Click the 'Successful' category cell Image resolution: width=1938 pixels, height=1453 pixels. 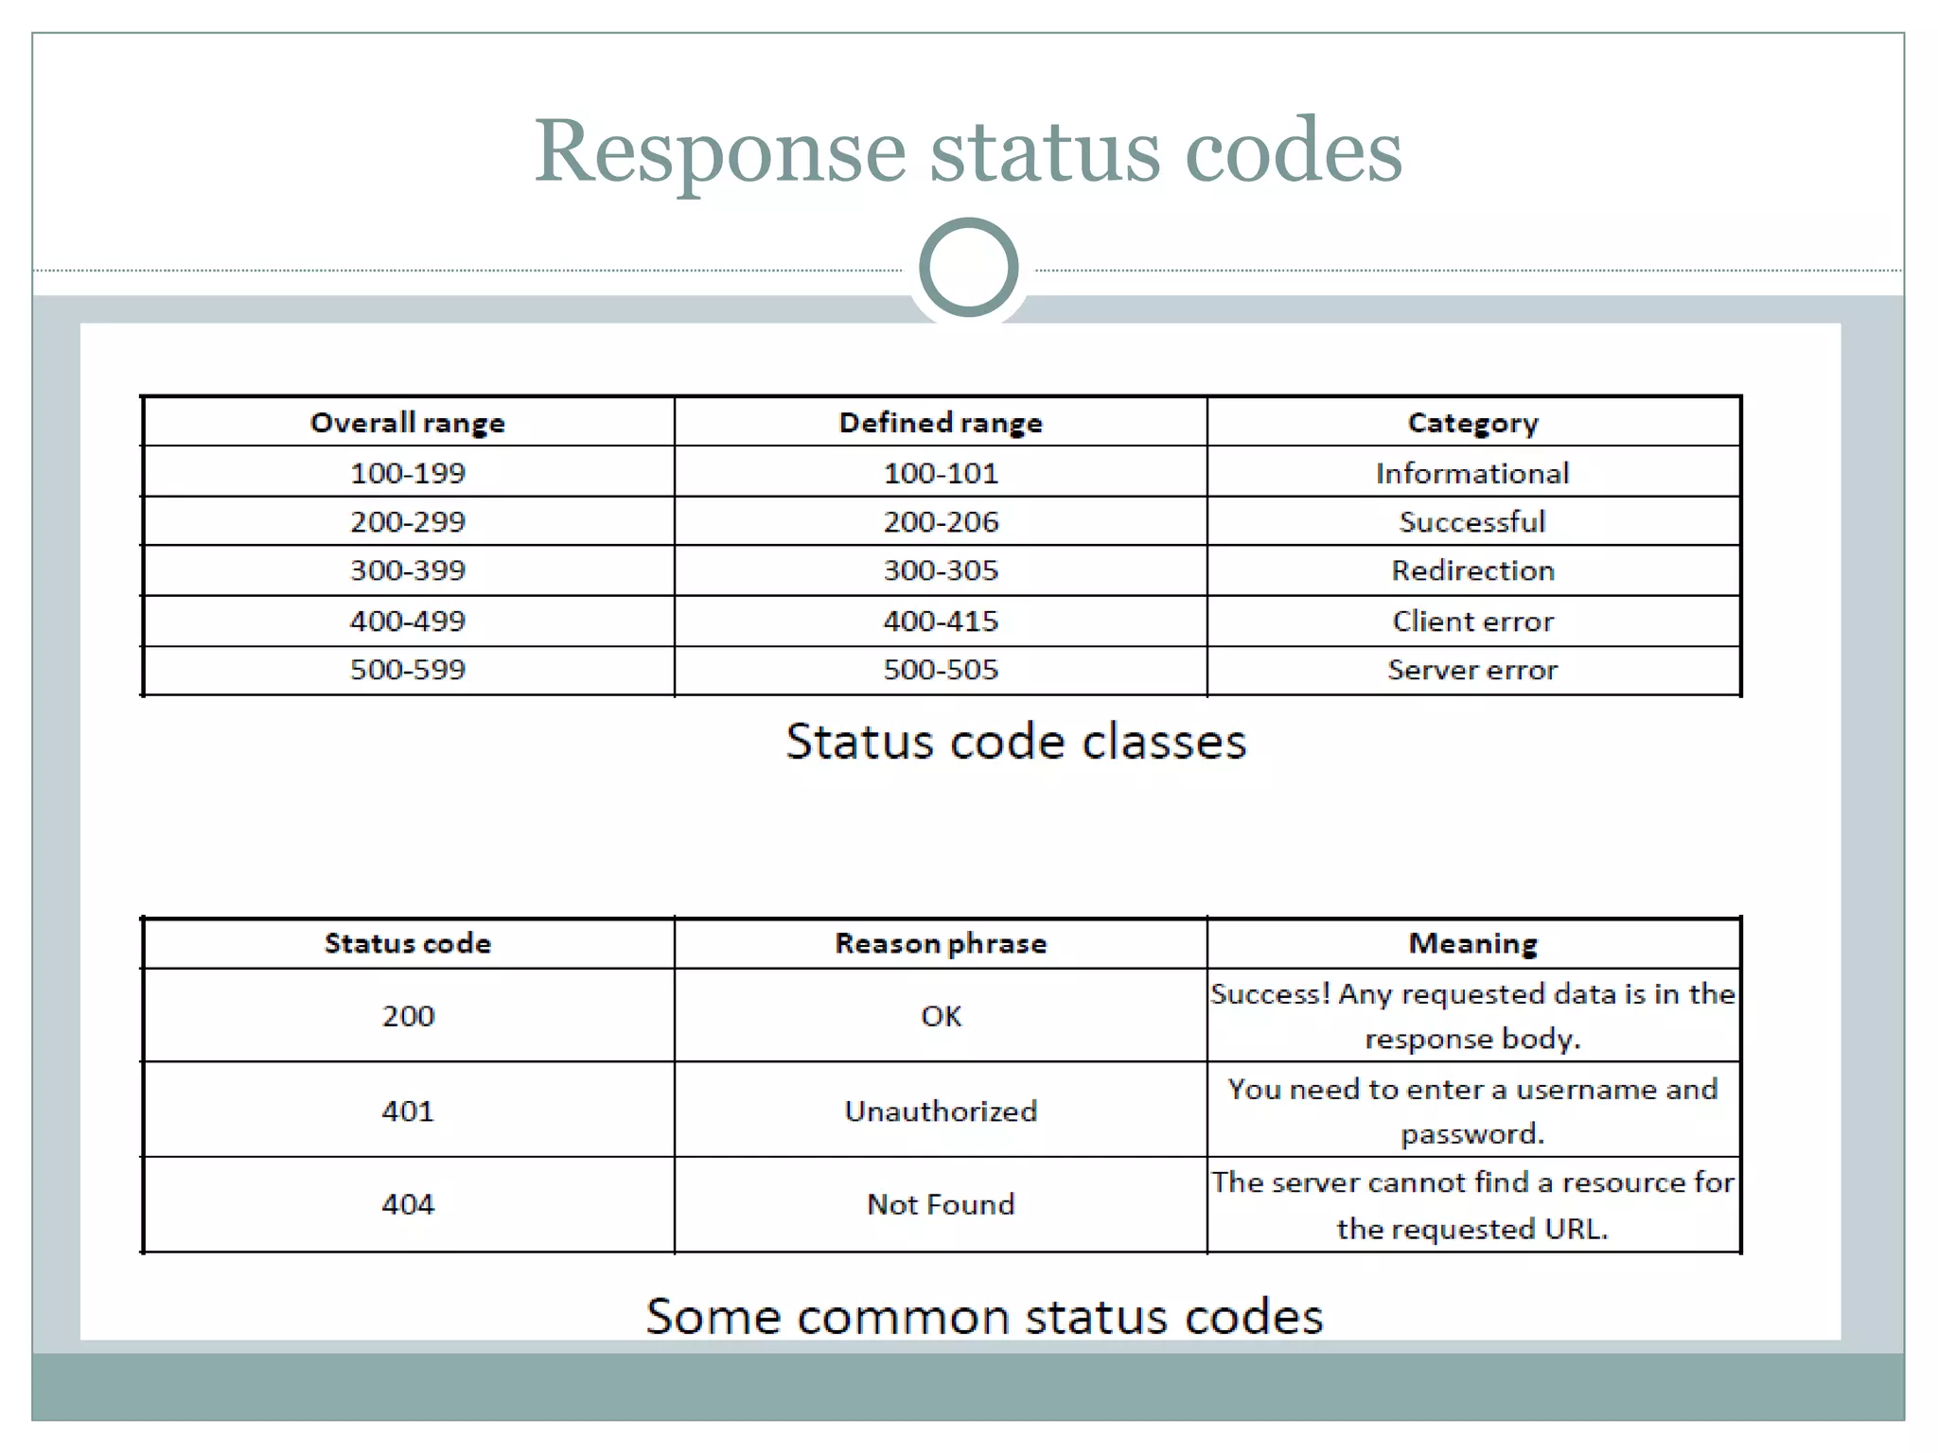[x=1473, y=521]
